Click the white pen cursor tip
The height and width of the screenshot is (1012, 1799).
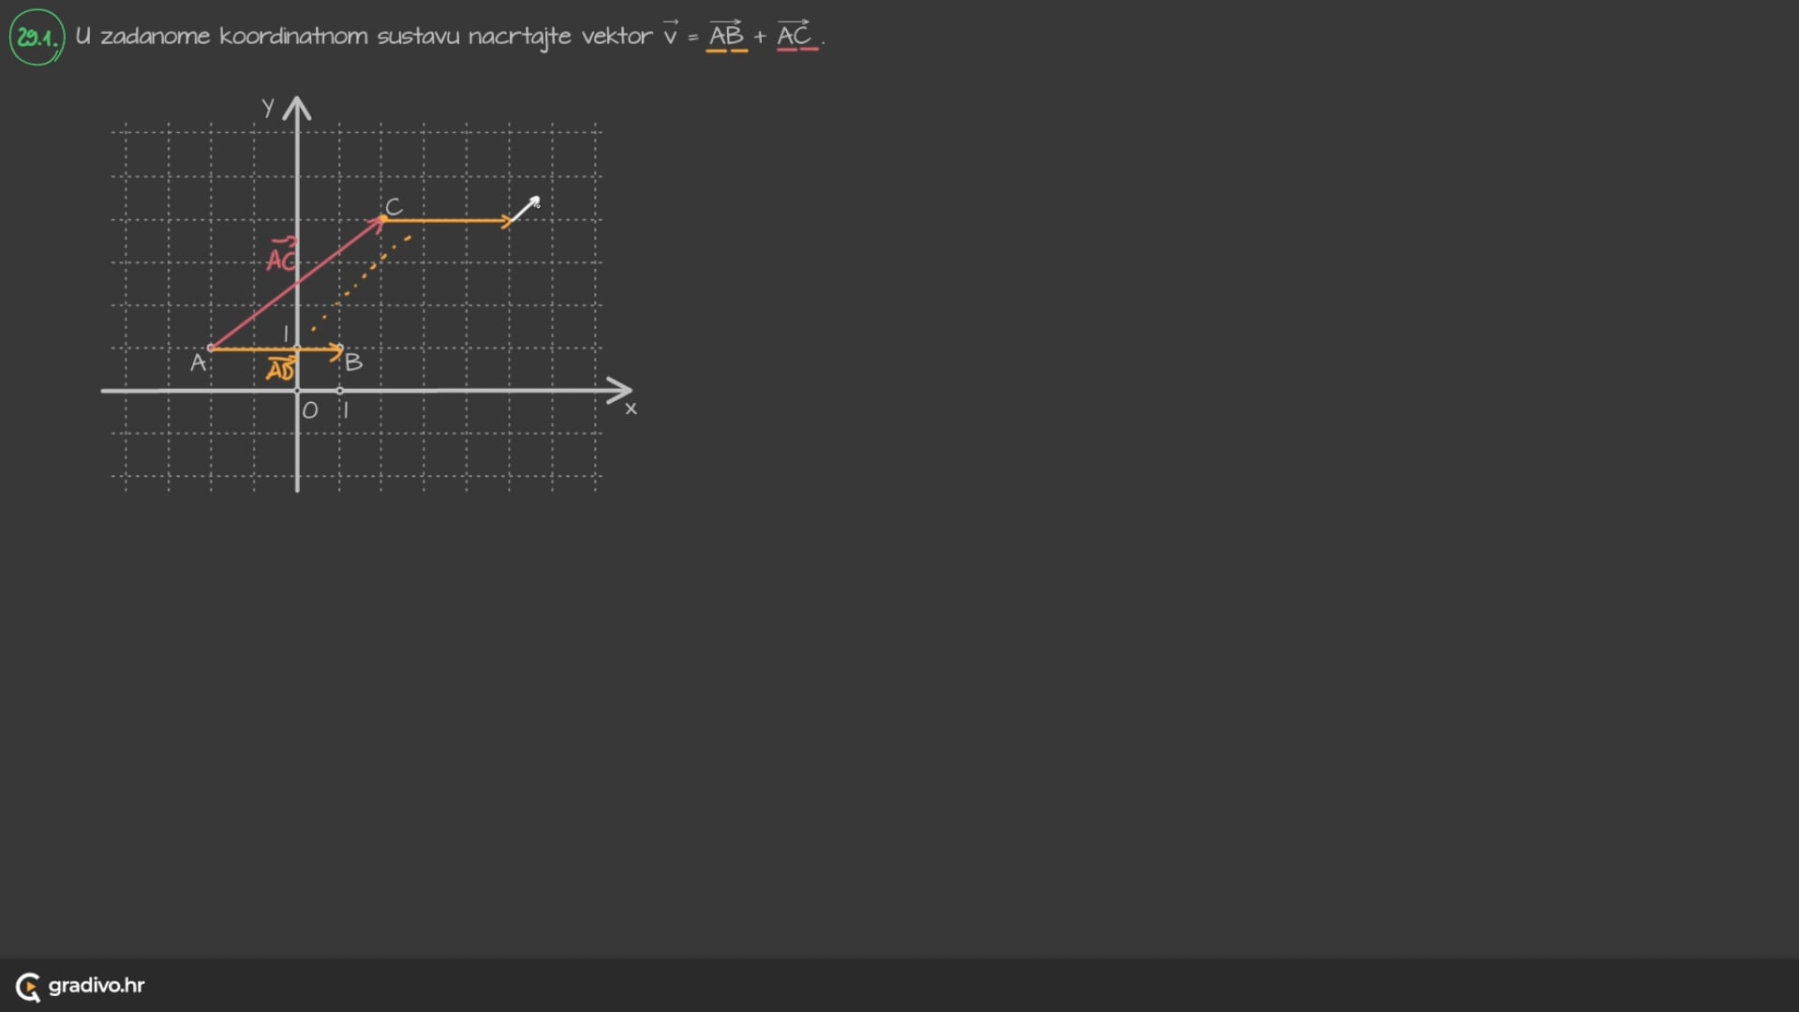[x=536, y=200]
